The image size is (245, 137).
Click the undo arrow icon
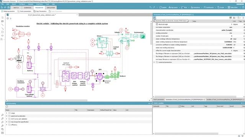point(150,8)
